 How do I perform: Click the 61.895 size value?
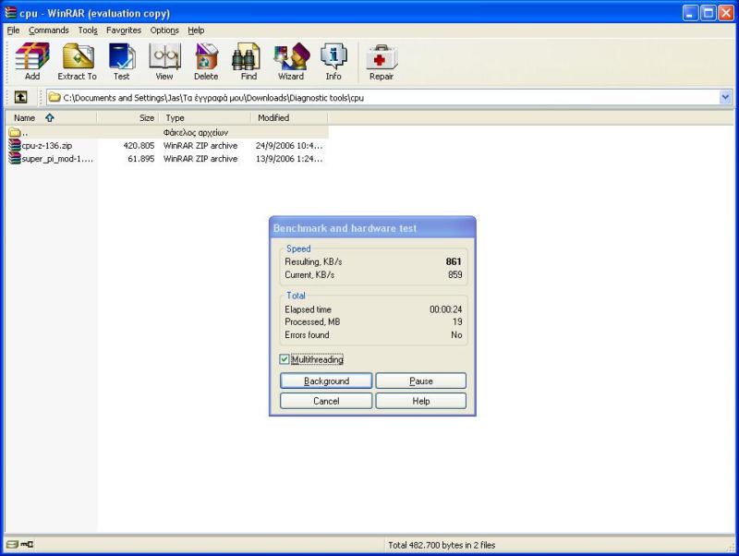[x=141, y=159]
